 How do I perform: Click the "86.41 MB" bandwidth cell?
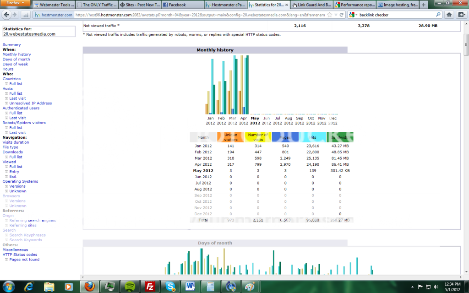pos(340,164)
